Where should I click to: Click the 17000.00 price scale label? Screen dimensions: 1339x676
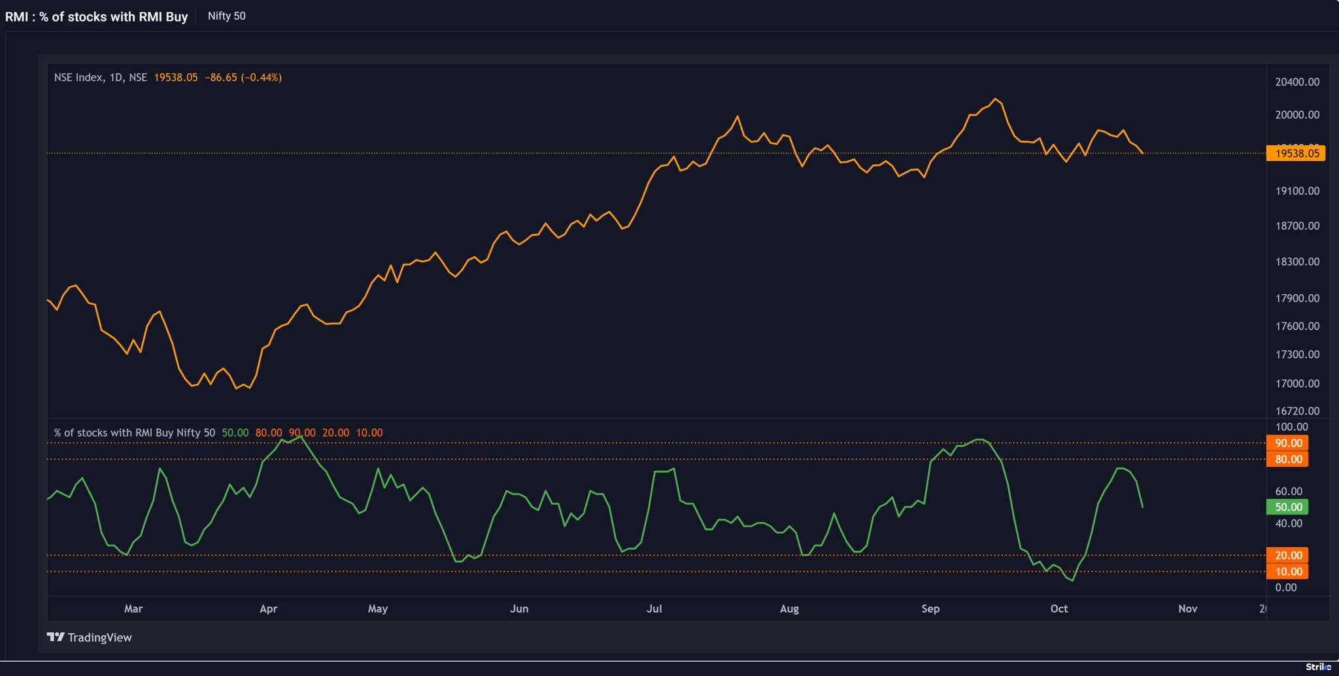pyautogui.click(x=1297, y=384)
